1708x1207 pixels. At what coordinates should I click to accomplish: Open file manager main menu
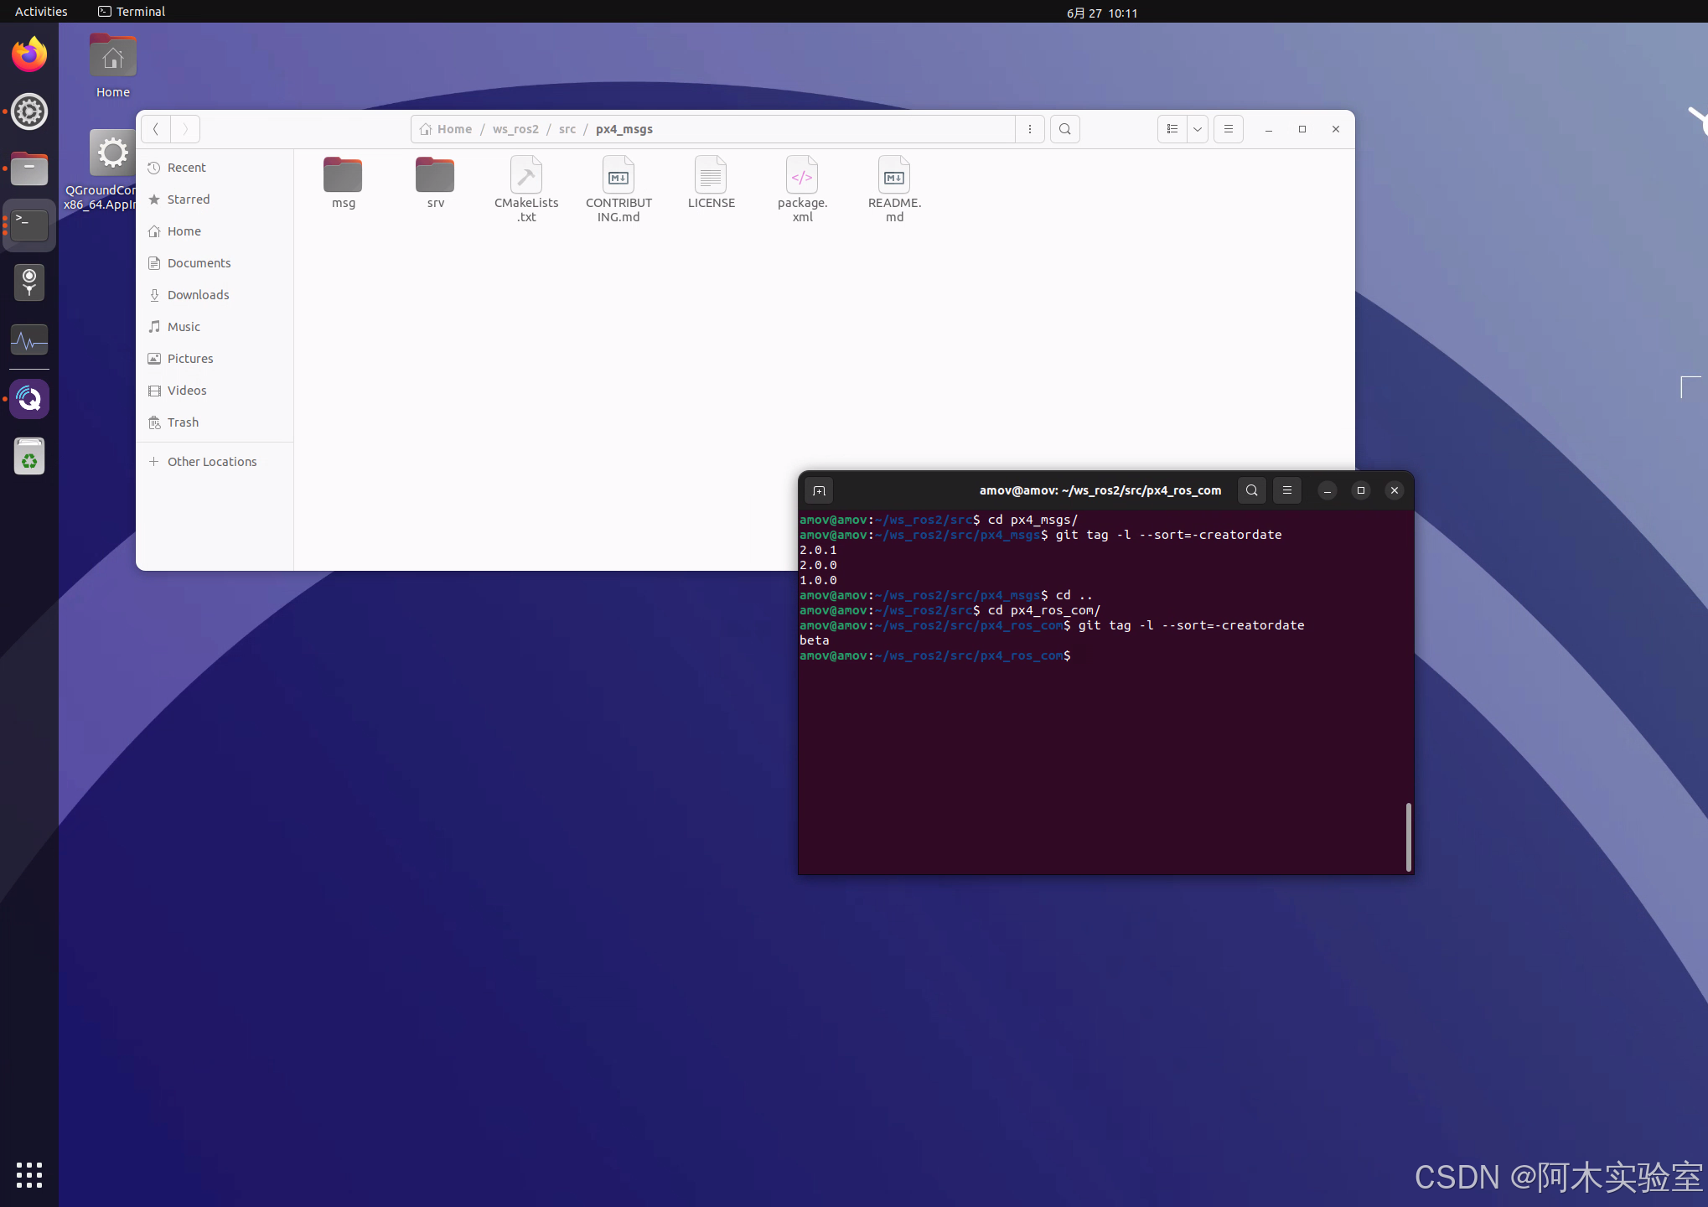[x=1228, y=129]
